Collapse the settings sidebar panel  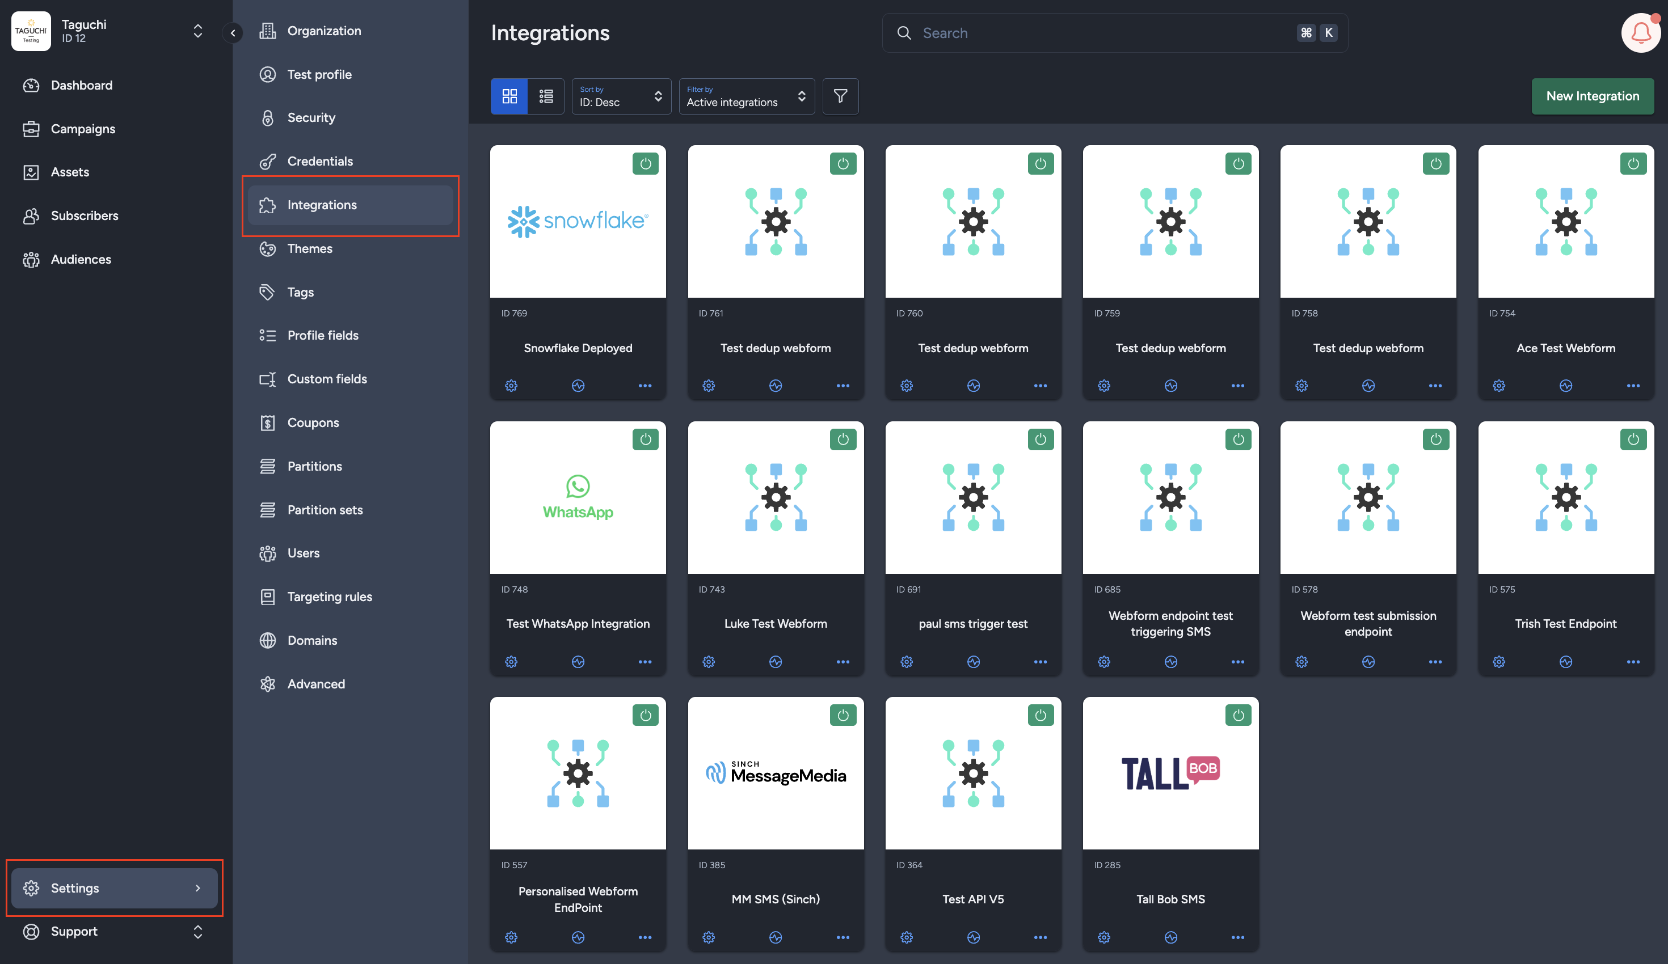tap(233, 32)
